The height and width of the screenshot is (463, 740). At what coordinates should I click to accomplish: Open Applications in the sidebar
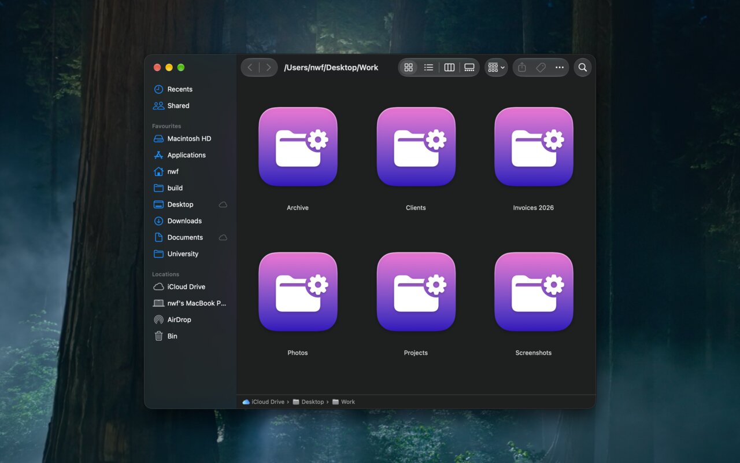pos(190,155)
